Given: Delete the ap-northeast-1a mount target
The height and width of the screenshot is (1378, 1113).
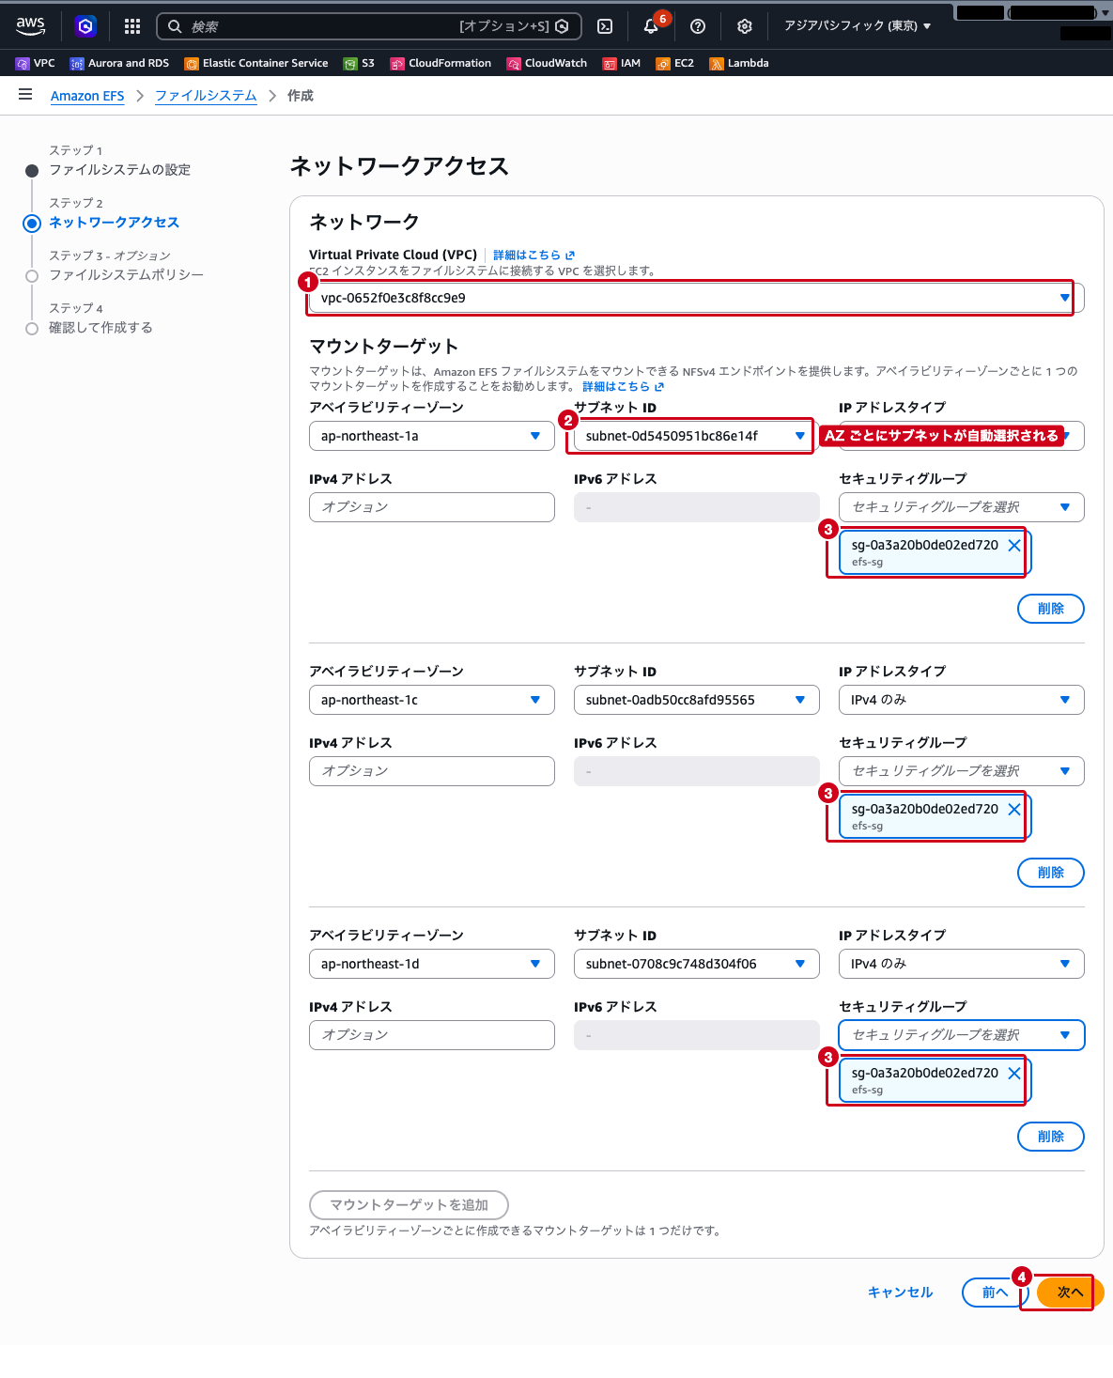Looking at the screenshot, I should (1051, 609).
